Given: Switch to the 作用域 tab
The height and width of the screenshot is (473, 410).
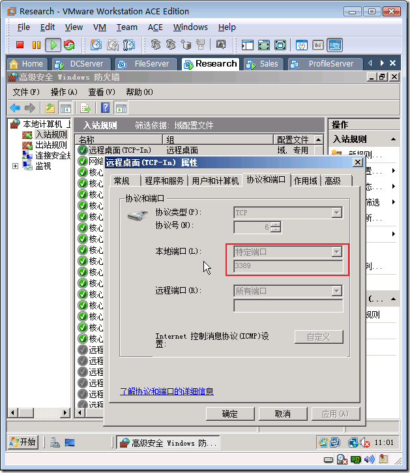Looking at the screenshot, I should tap(306, 181).
